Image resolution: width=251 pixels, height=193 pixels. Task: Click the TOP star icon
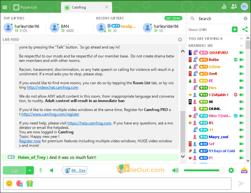244,170
